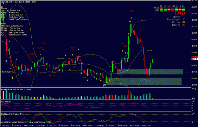Click the white 1.5646 price tag on scale
Image resolution: width=198 pixels, height=127 pixels.
[195, 59]
